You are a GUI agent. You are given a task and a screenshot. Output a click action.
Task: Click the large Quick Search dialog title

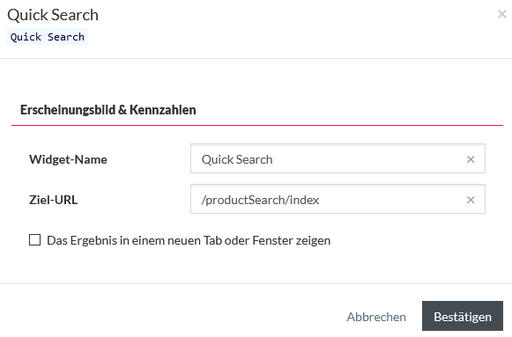point(53,15)
